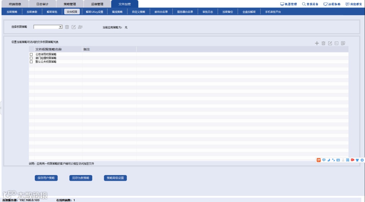This screenshot has width=365, height=202.
Task: Open the 选择权限策略 dropdown
Action: (48, 27)
